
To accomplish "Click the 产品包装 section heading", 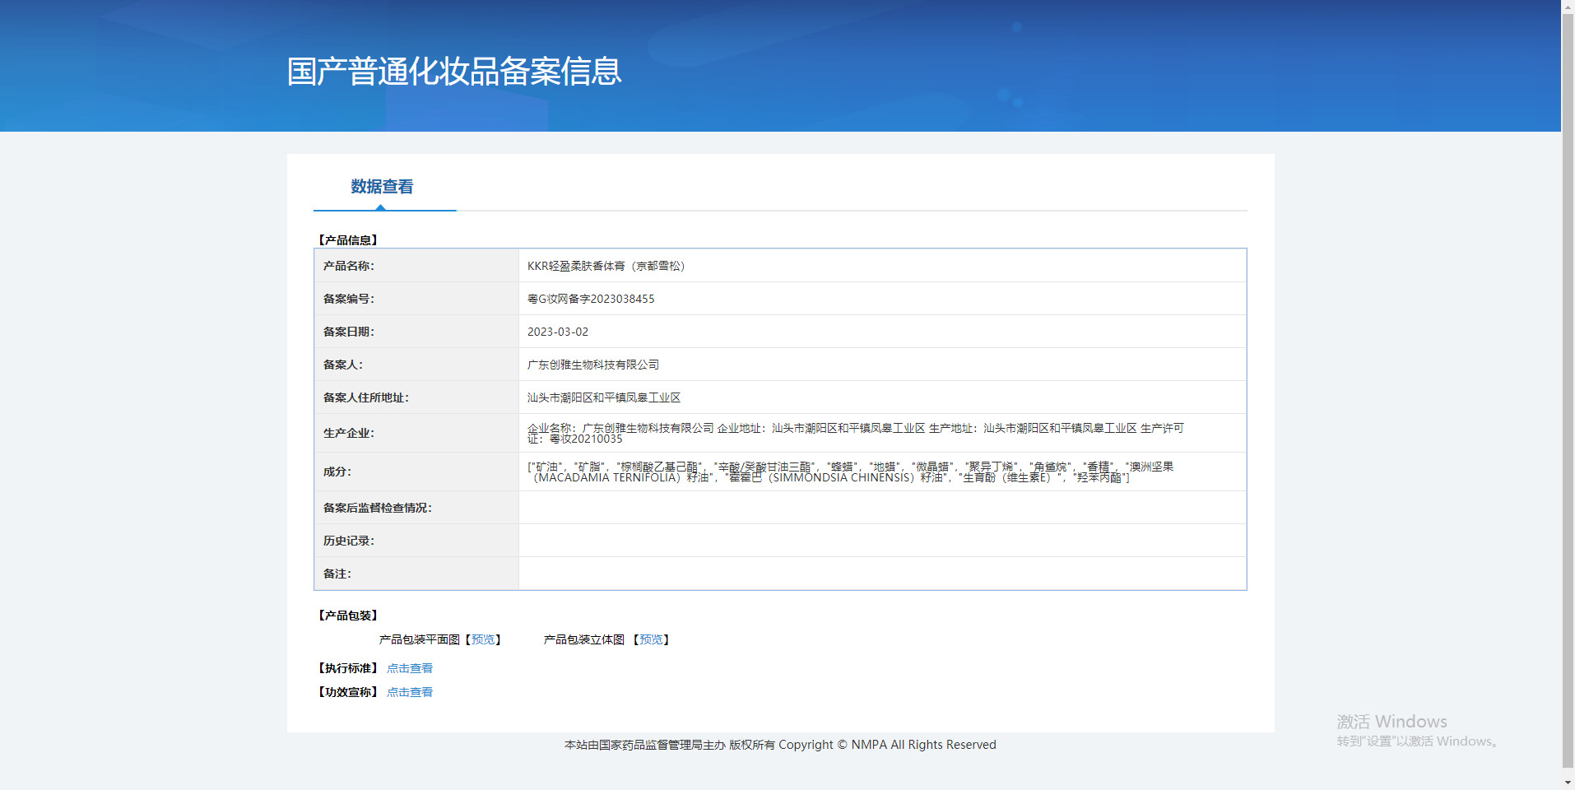I will (348, 616).
